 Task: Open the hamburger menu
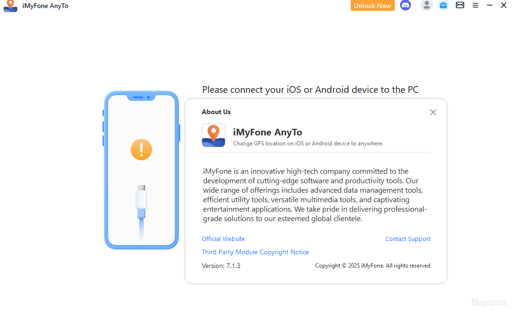click(x=475, y=5)
